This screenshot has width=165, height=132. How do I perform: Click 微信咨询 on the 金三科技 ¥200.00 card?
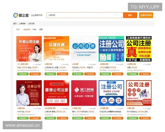[x=78, y=118]
